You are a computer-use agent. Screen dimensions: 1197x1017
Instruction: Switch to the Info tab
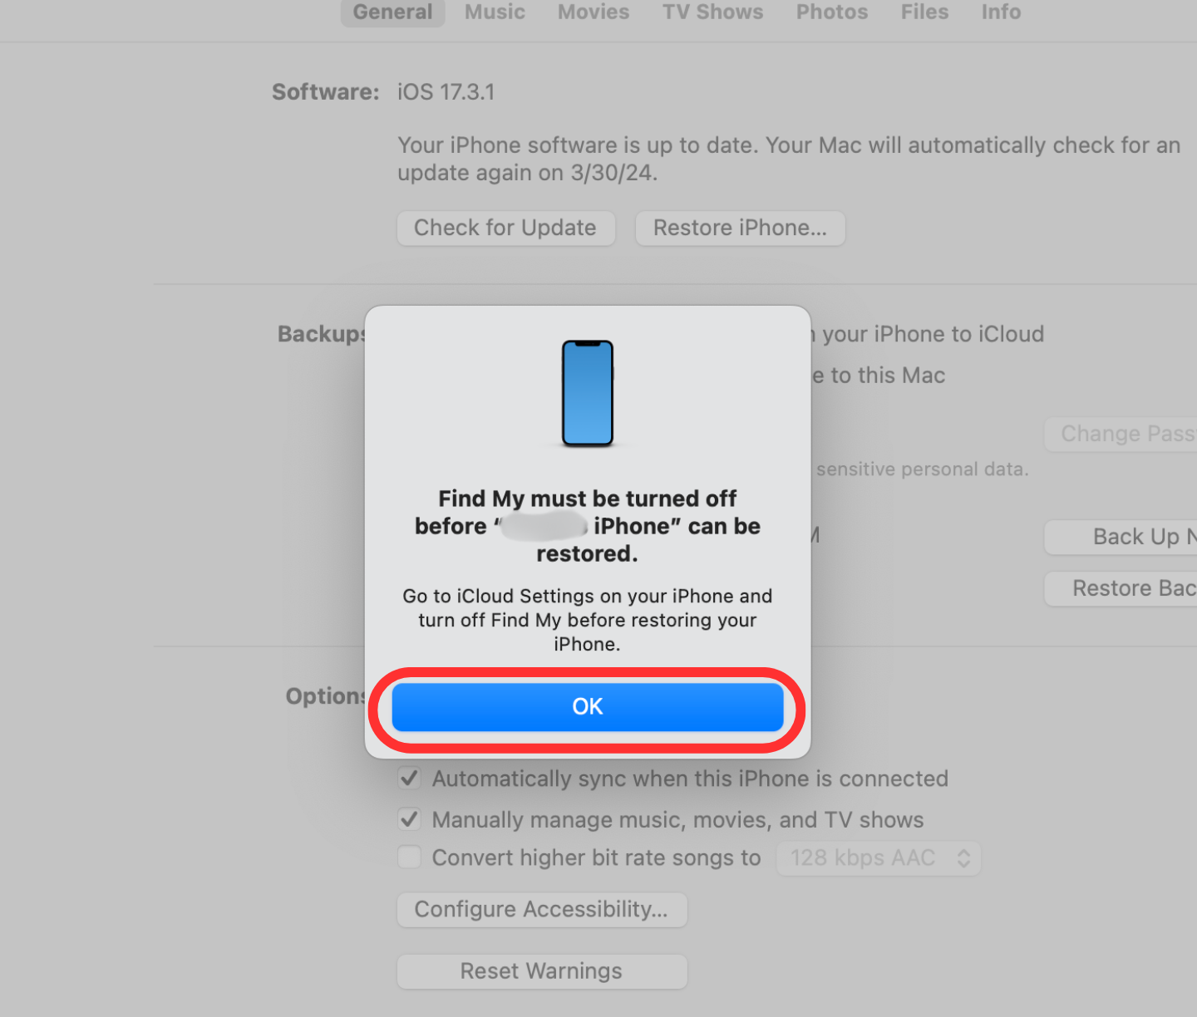(1001, 12)
